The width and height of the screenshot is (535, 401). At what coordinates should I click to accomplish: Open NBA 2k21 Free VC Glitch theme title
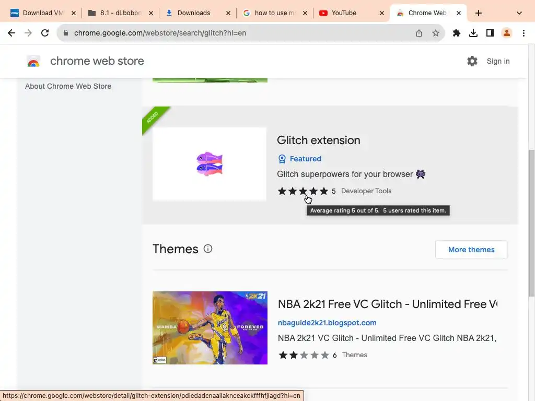[387, 304]
